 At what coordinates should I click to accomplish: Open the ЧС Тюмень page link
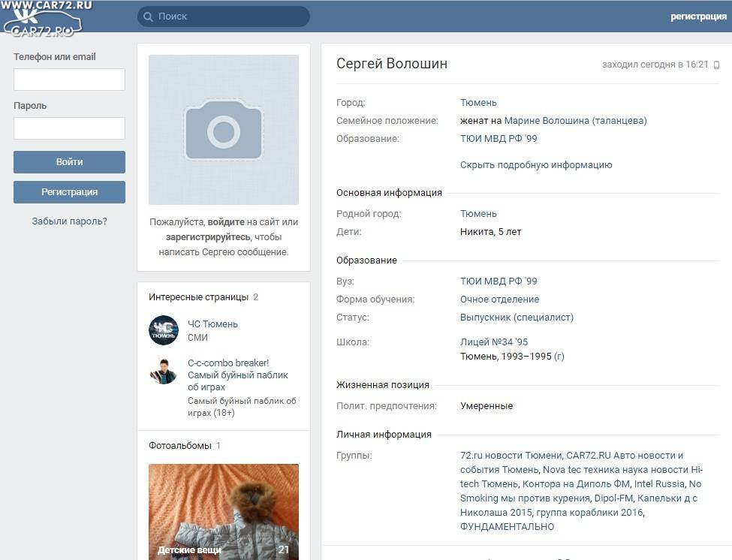212,324
